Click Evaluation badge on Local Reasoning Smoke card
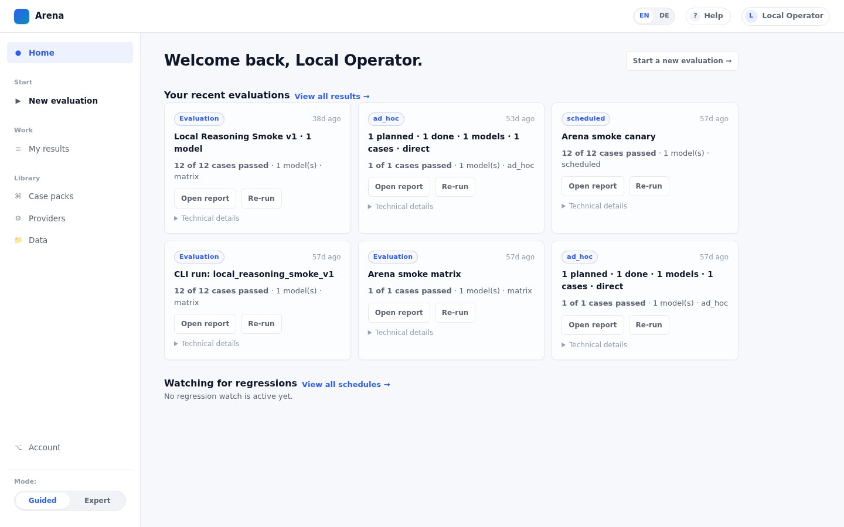 click(199, 119)
